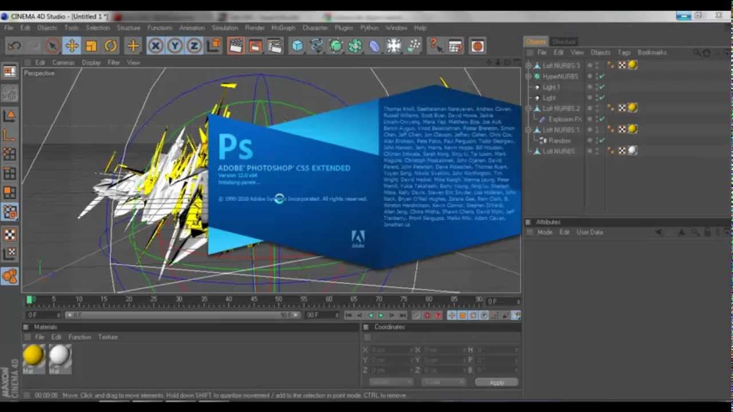Toggle the Y axis lock
The image size is (733, 412).
click(175, 46)
